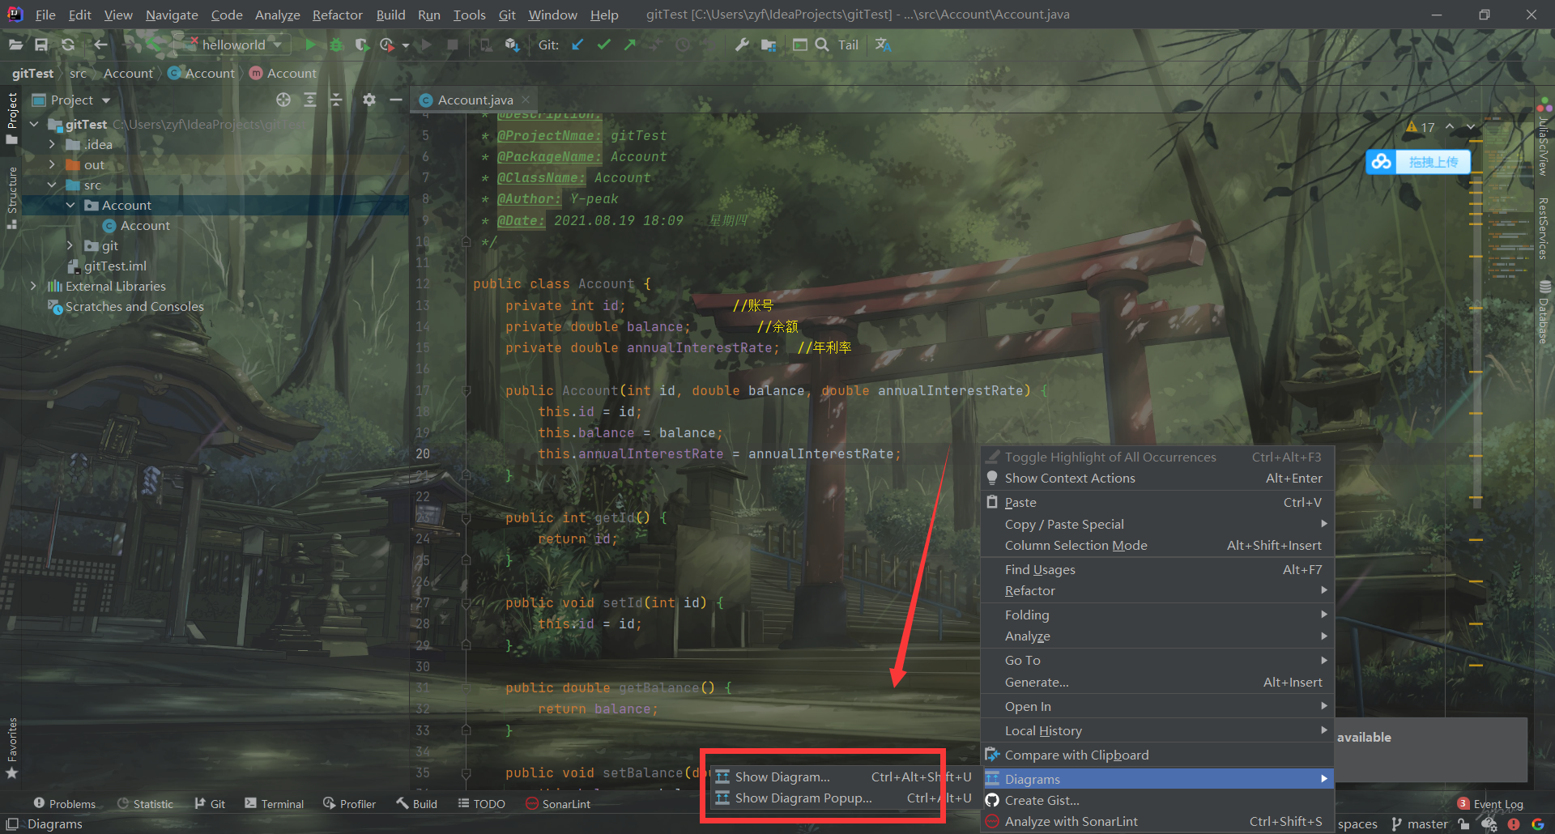Open the Terminal tool window
The image size is (1555, 834).
[274, 804]
